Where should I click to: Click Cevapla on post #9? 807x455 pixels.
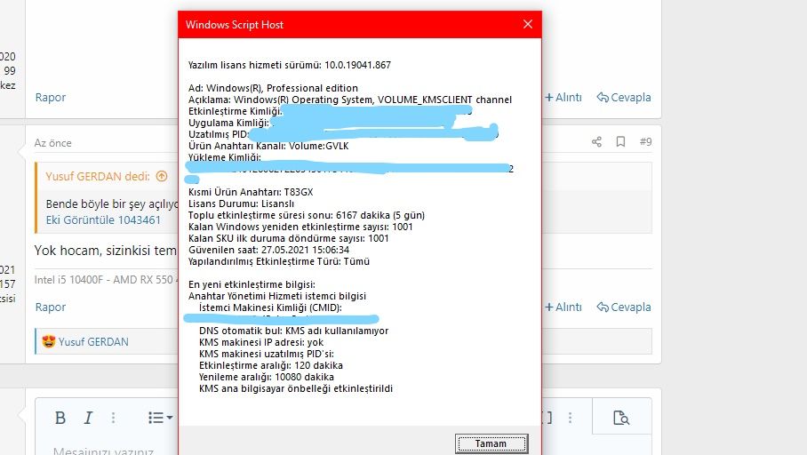click(624, 307)
